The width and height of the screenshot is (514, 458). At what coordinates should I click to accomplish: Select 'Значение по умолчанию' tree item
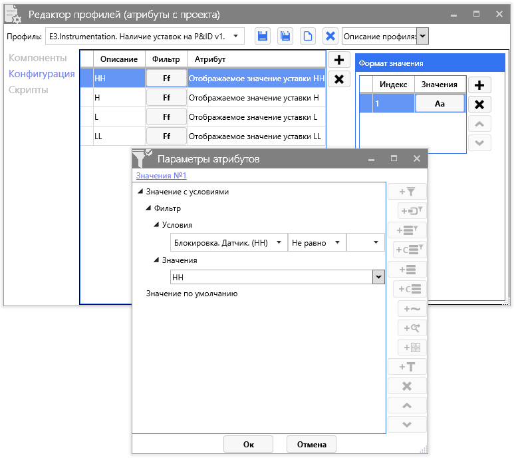tap(192, 294)
